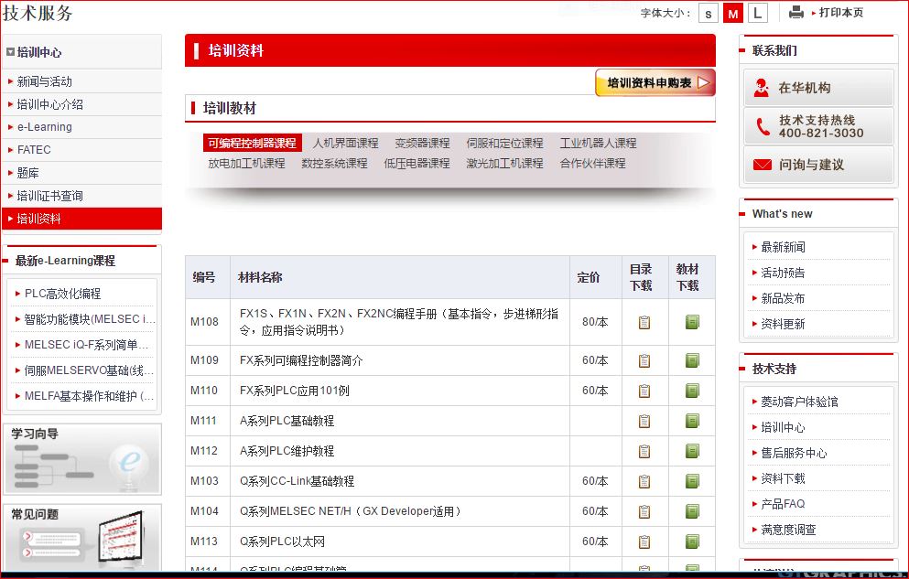
Task: Set font size to small (S)
Action: (709, 13)
